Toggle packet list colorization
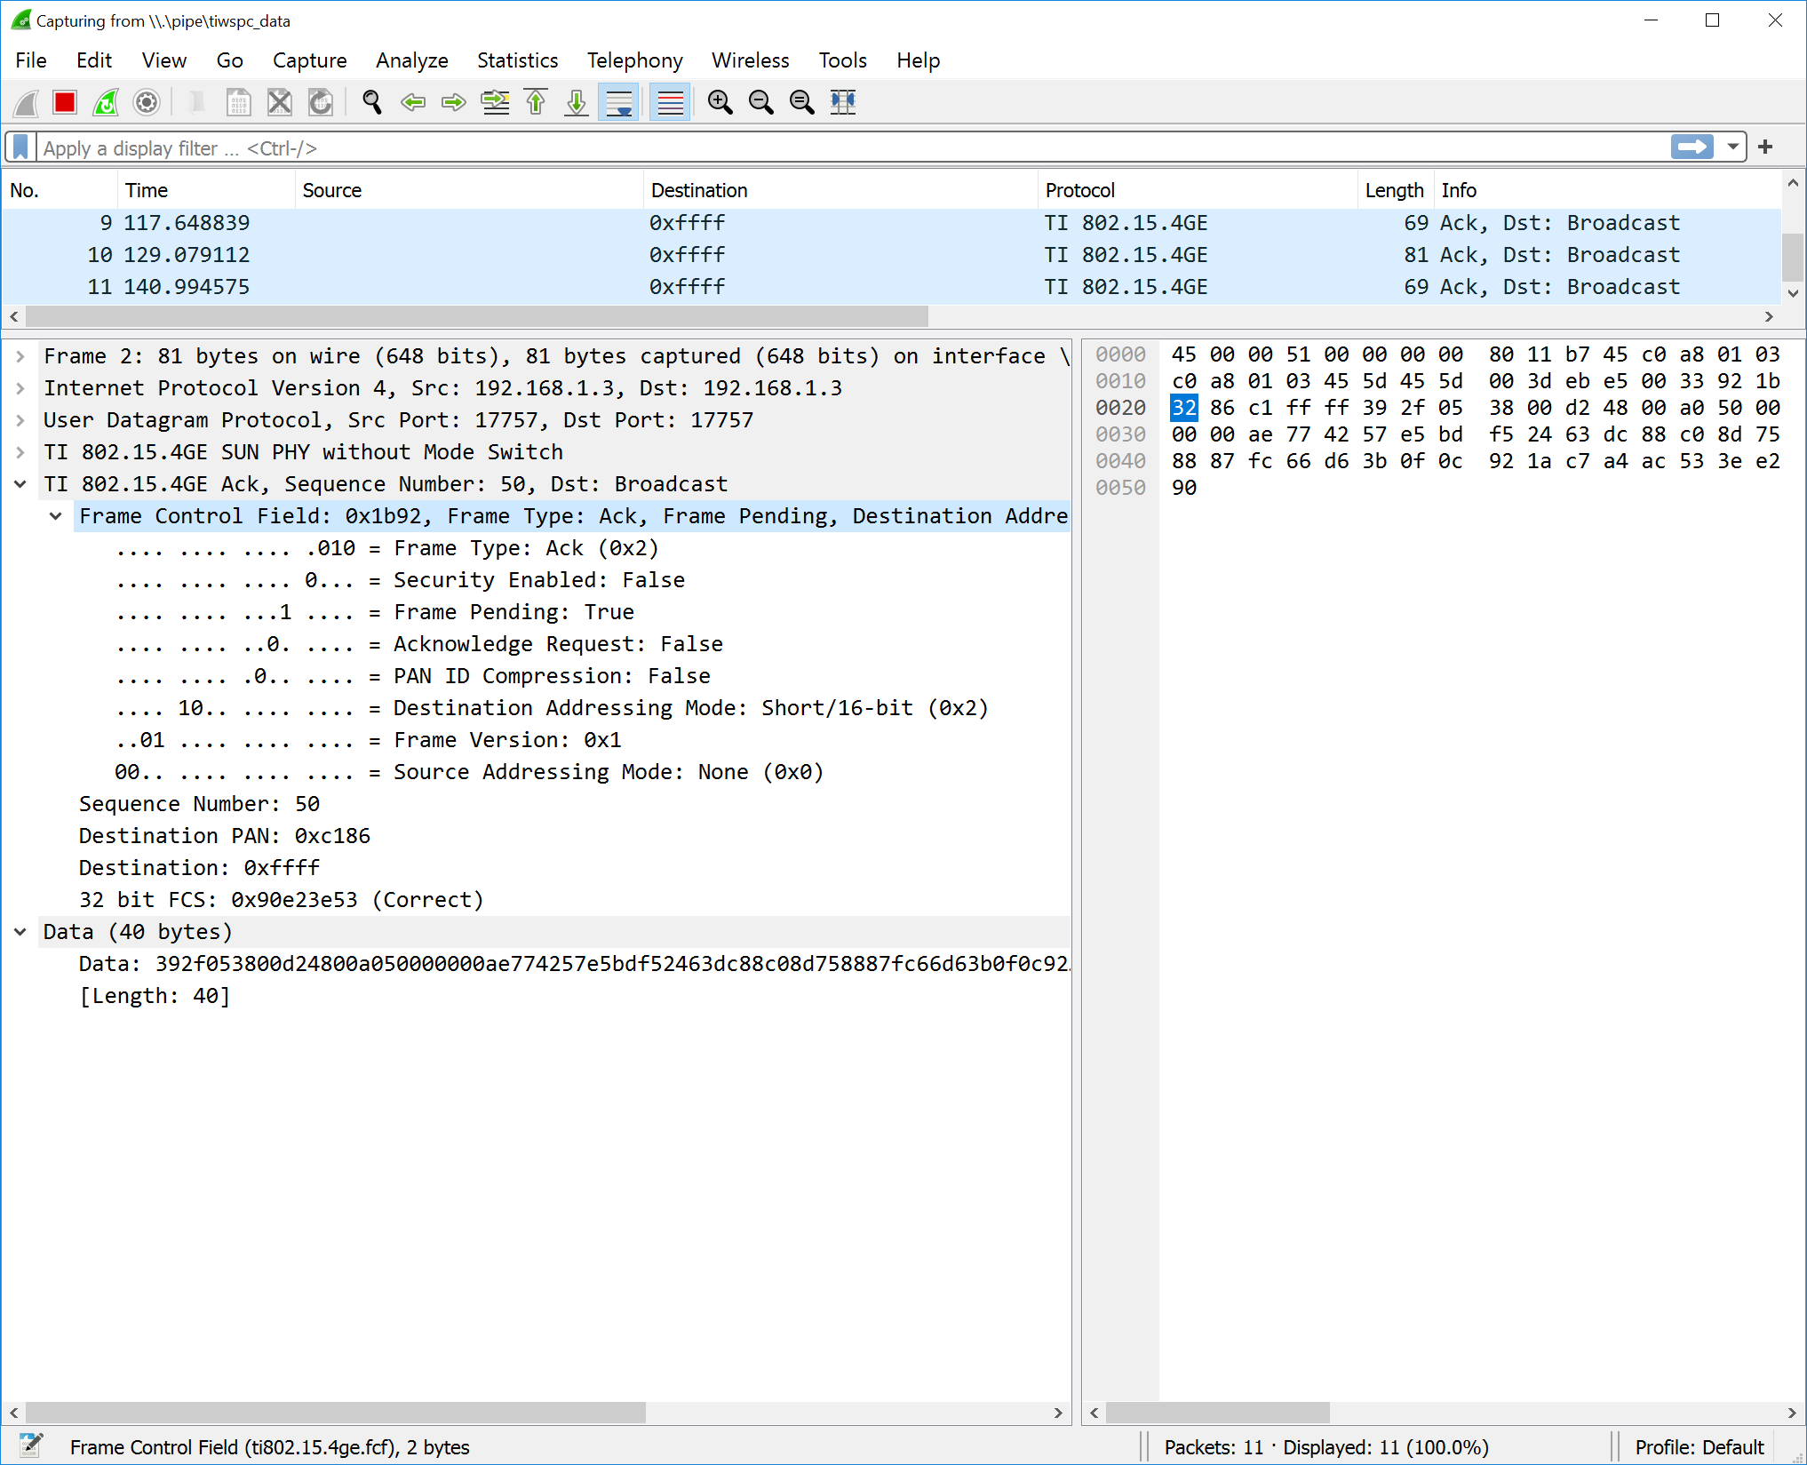The image size is (1807, 1465). point(670,103)
